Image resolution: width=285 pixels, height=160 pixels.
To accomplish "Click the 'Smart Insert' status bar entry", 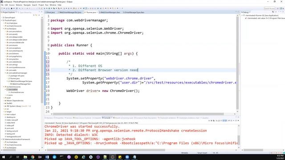I will [x=202, y=153].
